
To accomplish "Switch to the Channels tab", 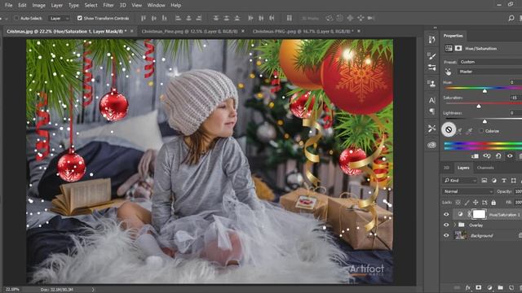I will pyautogui.click(x=485, y=168).
